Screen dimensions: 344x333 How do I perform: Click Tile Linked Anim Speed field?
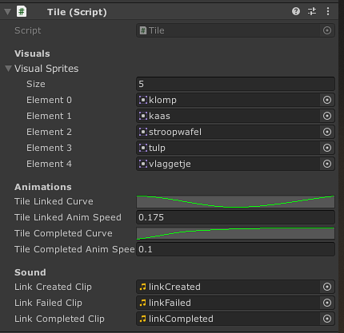point(235,217)
